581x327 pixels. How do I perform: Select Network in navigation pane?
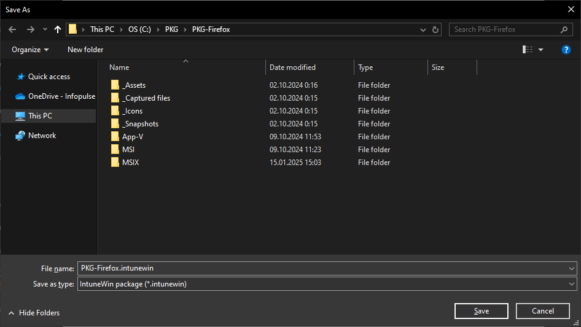click(42, 136)
